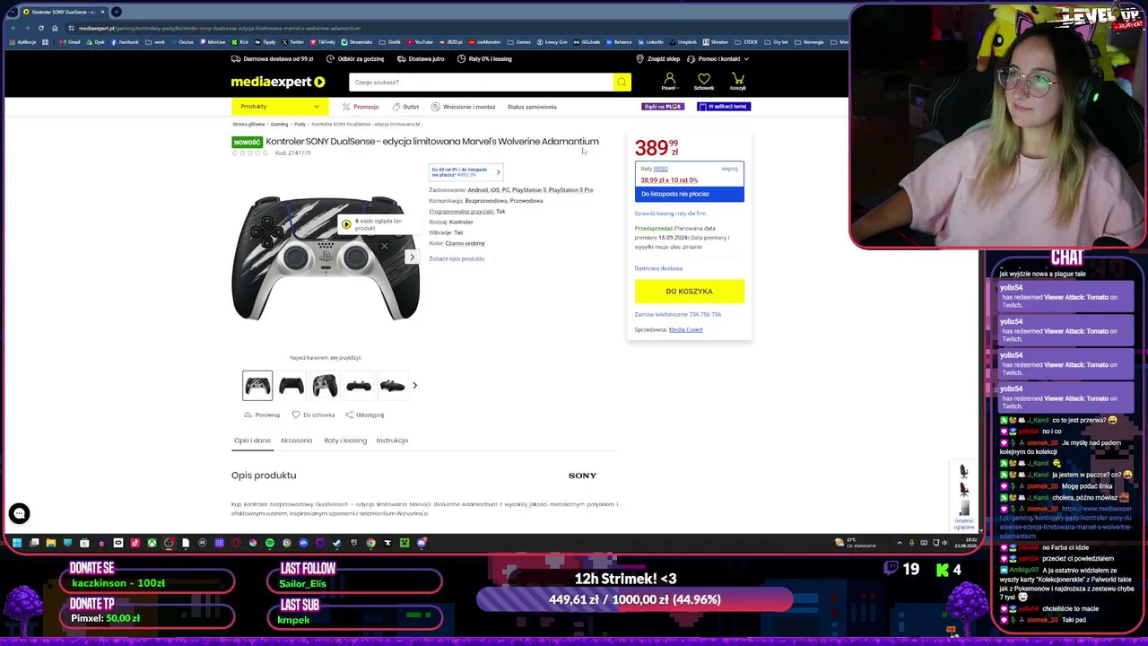Select the third controller thumbnail
Screen dimensions: 1148x646
click(325, 386)
